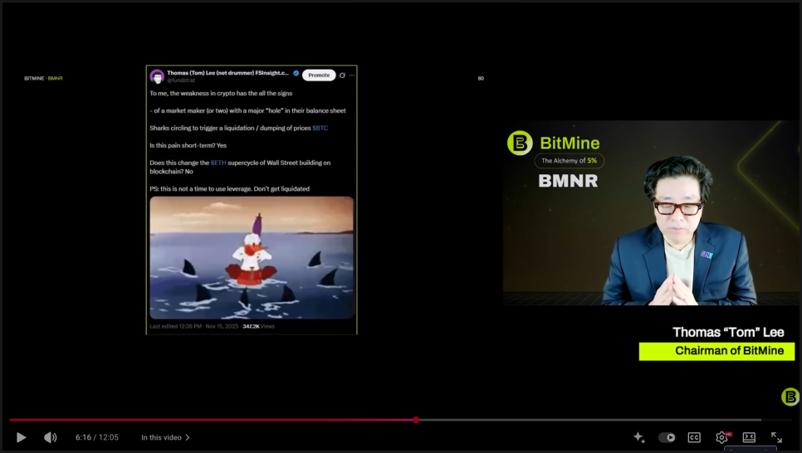
Task: Click the Thomas Lee profile avatar on the tweet
Action: pyautogui.click(x=157, y=76)
